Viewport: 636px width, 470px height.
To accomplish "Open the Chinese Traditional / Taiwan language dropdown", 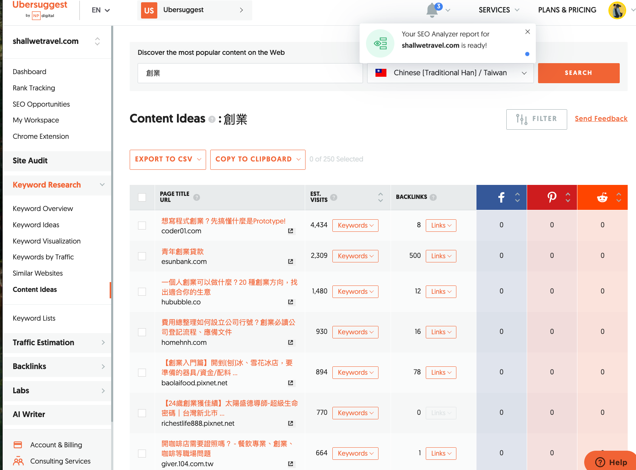I will pyautogui.click(x=450, y=73).
